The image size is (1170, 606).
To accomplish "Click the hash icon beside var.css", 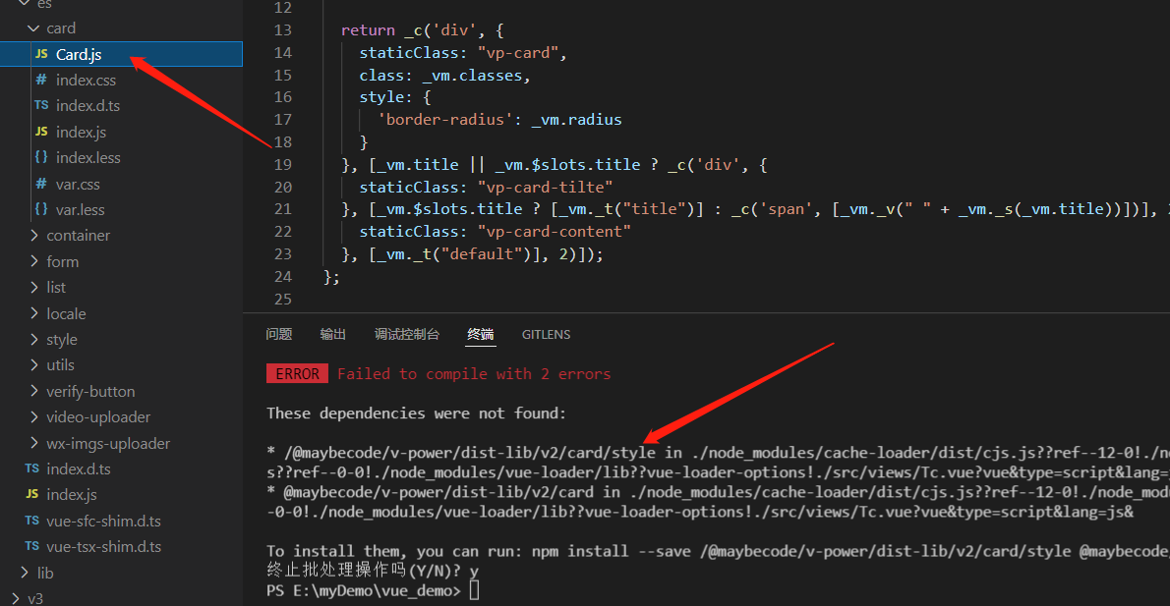I will [41, 184].
